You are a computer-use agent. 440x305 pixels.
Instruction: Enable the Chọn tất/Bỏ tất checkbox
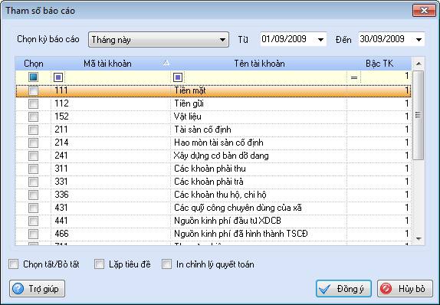(x=14, y=264)
